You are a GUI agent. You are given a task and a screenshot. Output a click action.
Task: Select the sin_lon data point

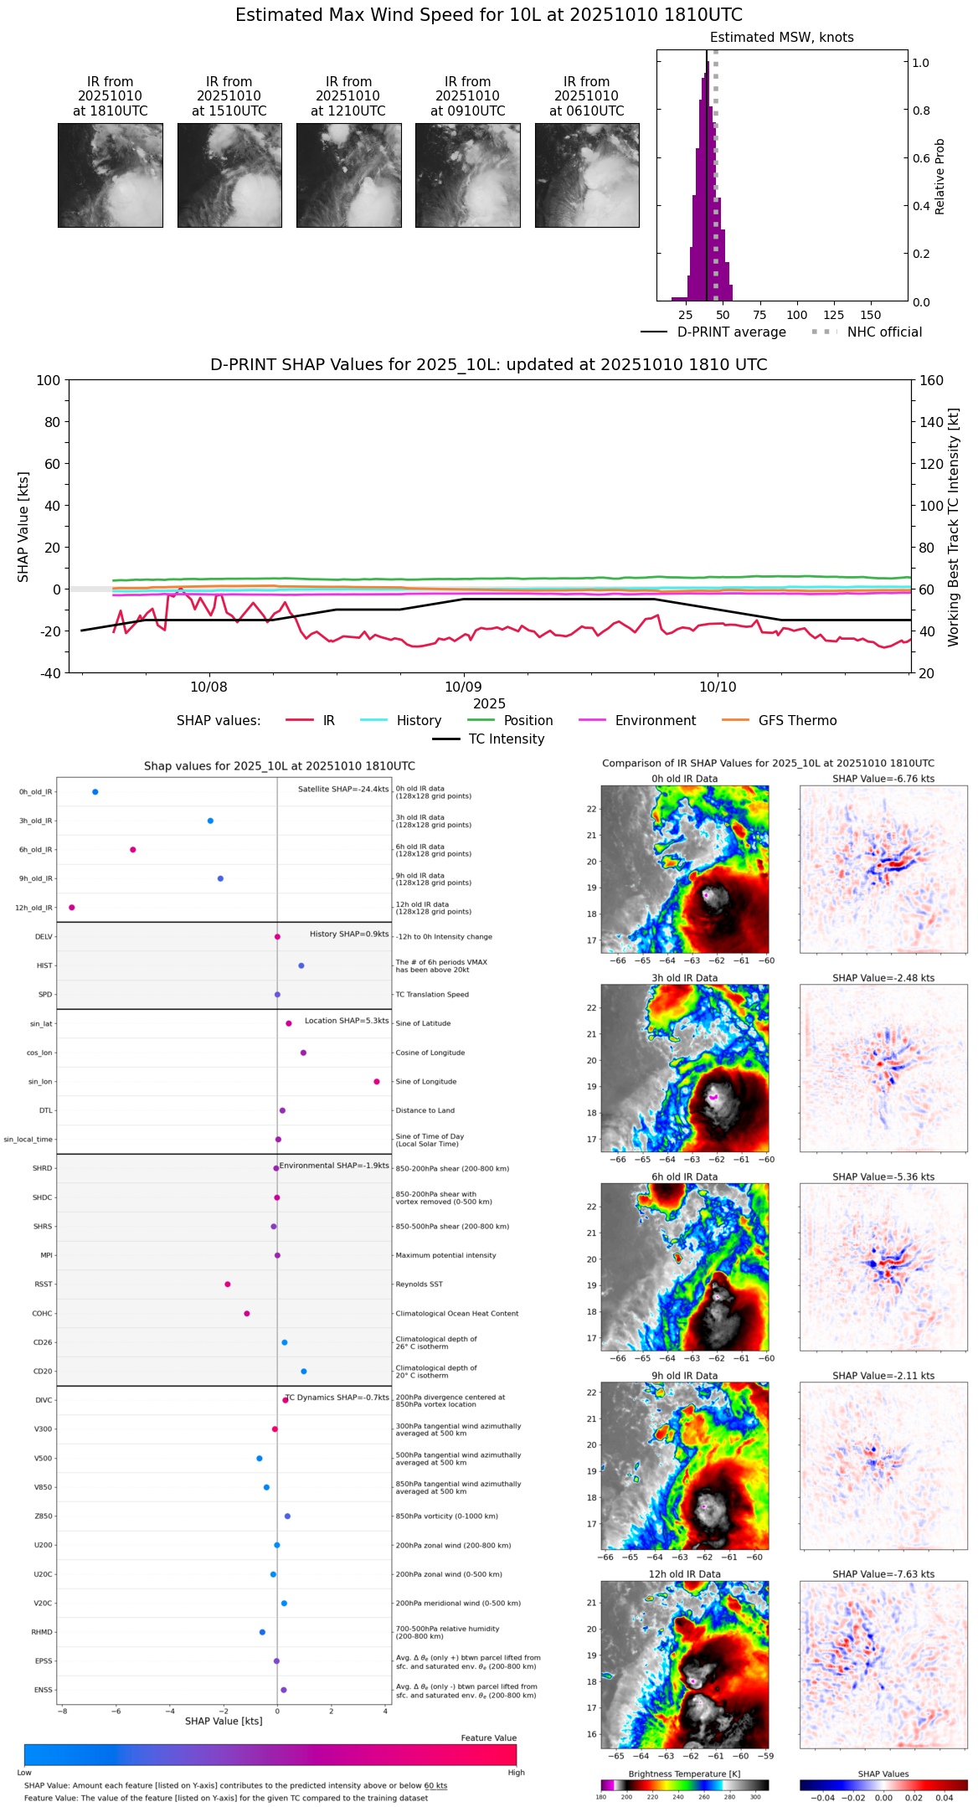point(377,1081)
